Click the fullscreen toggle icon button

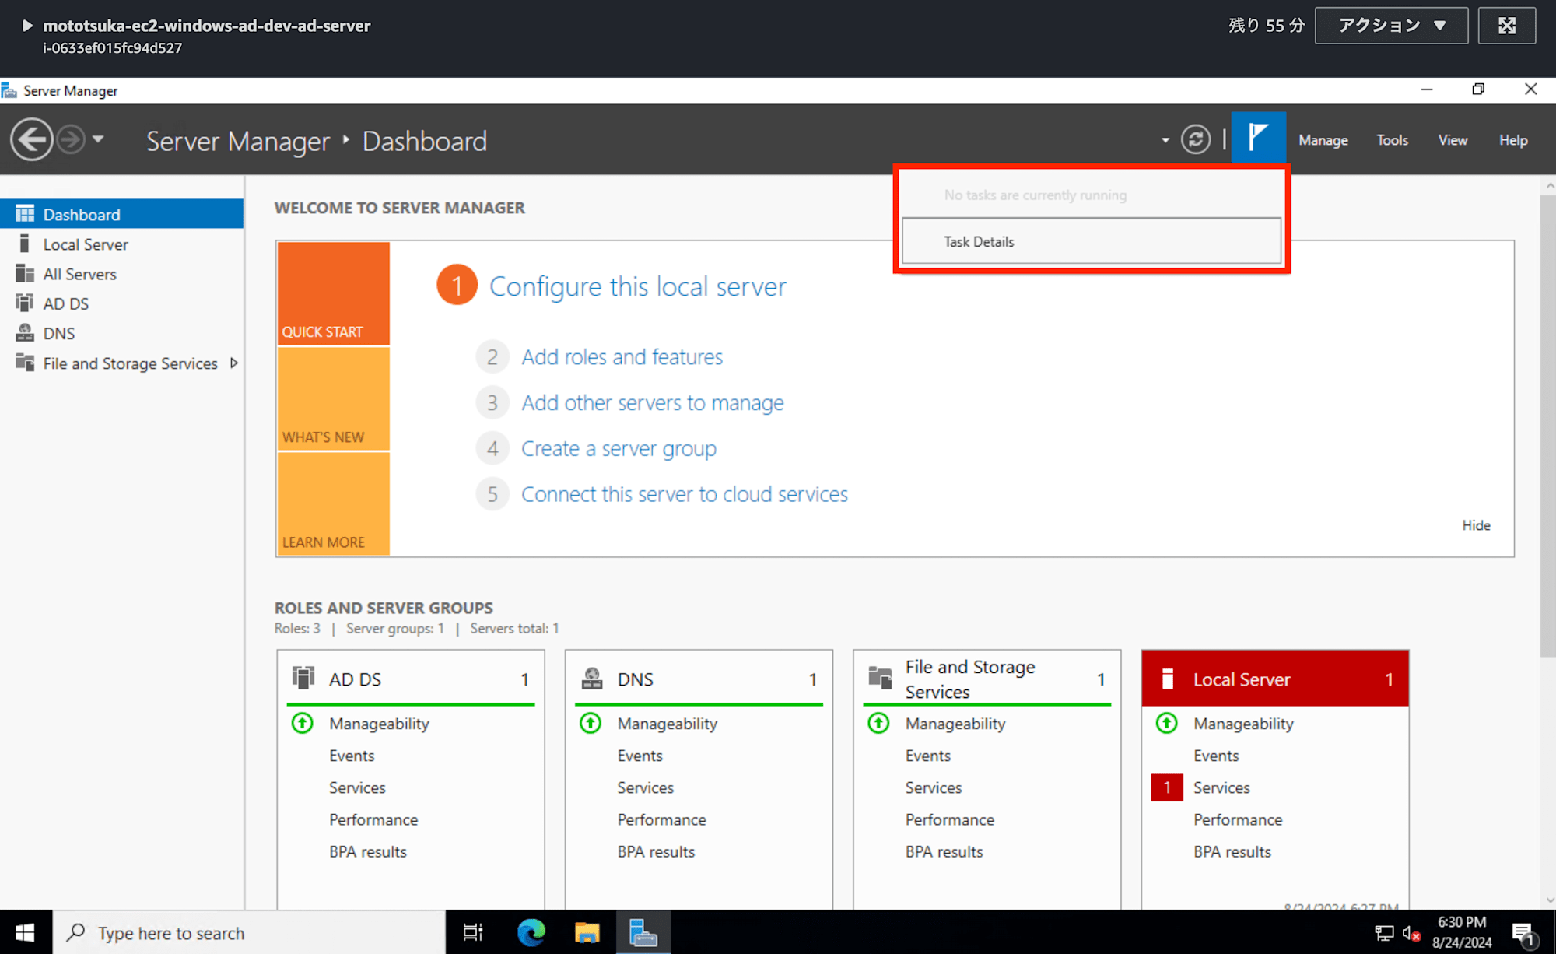click(x=1507, y=26)
